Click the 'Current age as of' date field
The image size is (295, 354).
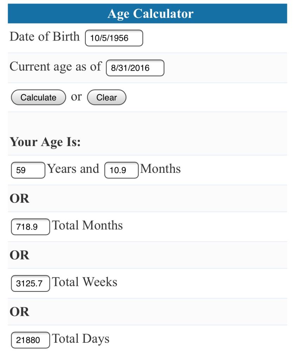(x=135, y=68)
